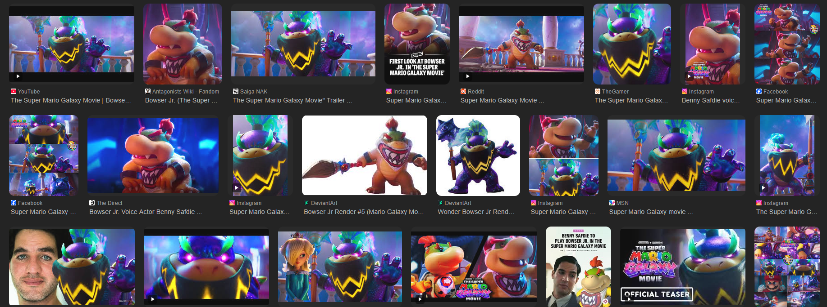The image size is (827, 307).
Task: Click the Reddit favicon
Action: 463,91
